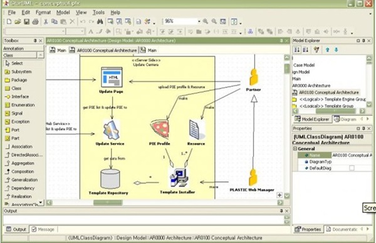Click the diagram vertical scrollbar thumb
The image size is (376, 243).
tap(287, 69)
